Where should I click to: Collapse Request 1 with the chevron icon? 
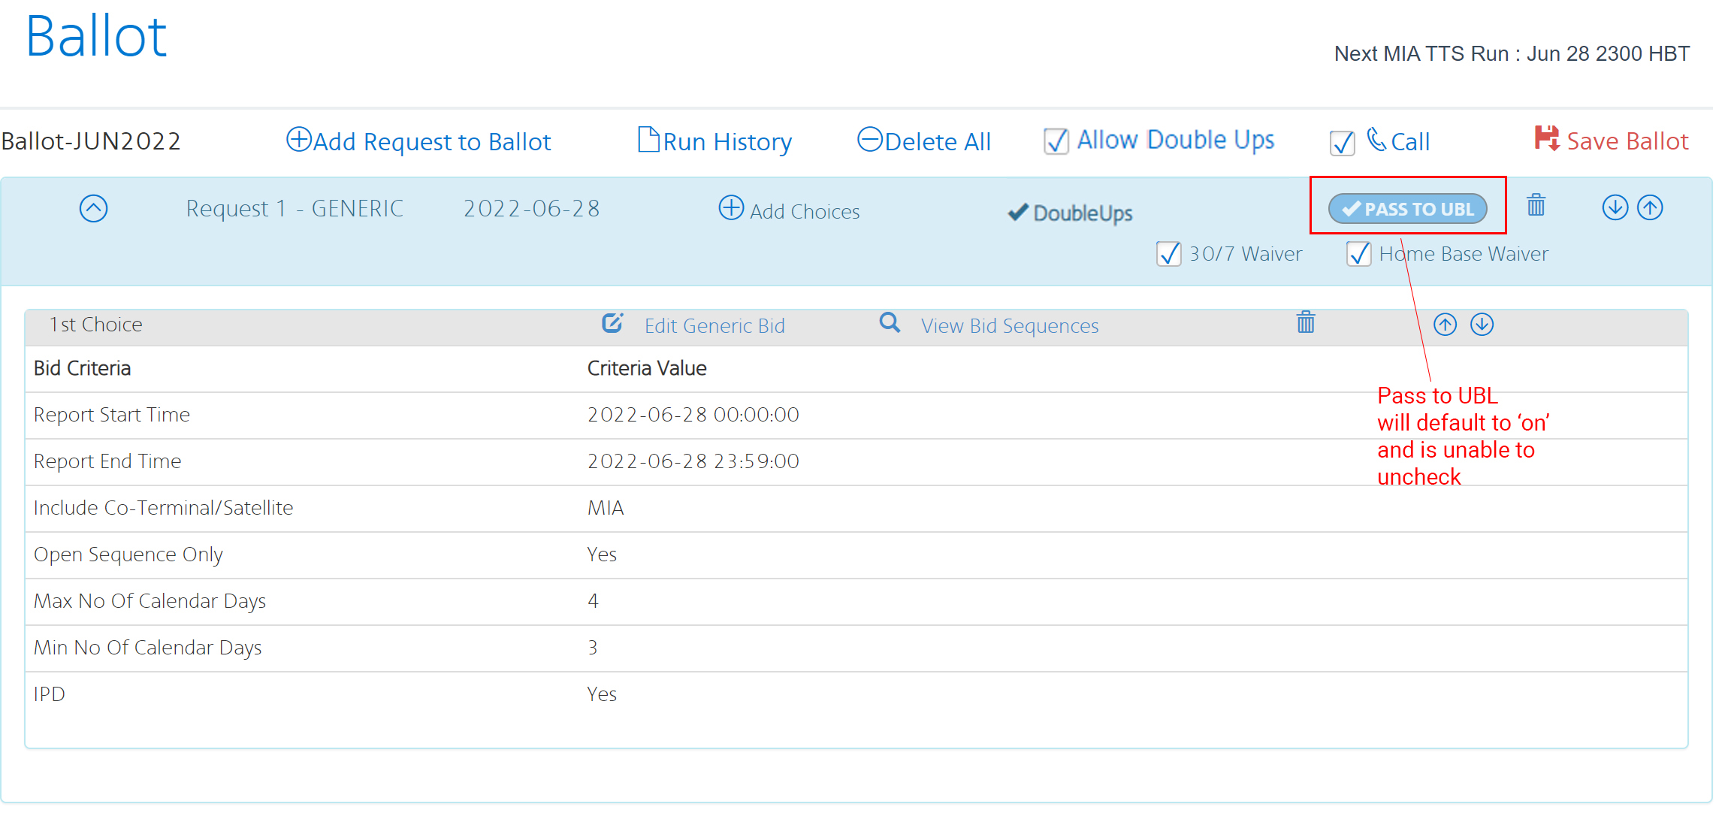(93, 208)
